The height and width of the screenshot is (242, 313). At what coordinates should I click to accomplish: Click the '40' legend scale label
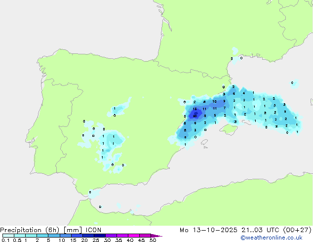pos(130,240)
